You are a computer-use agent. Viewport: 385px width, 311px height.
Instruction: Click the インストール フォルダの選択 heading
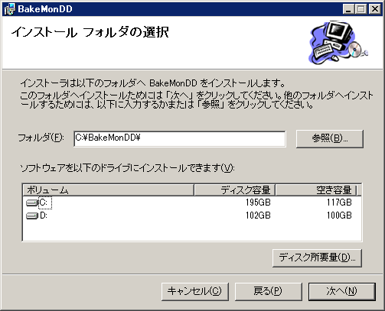click(90, 32)
